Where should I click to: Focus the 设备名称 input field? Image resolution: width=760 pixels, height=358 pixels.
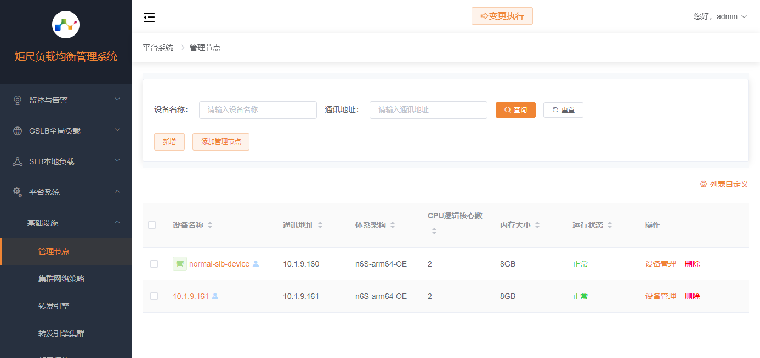point(258,110)
